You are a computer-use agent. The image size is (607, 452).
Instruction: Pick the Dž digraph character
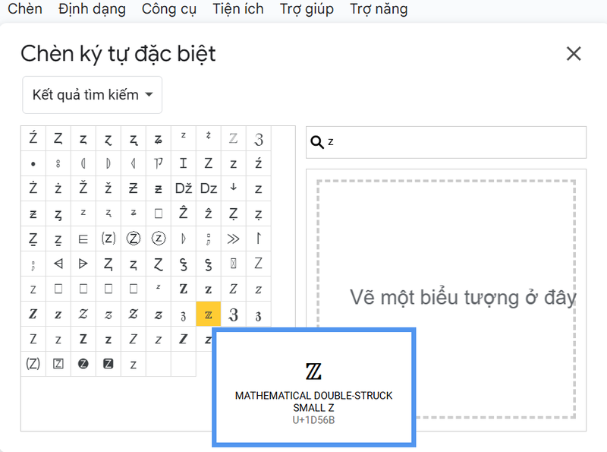(x=184, y=188)
